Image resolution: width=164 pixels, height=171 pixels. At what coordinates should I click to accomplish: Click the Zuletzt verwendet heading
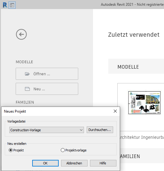pyautogui.click(x=134, y=35)
